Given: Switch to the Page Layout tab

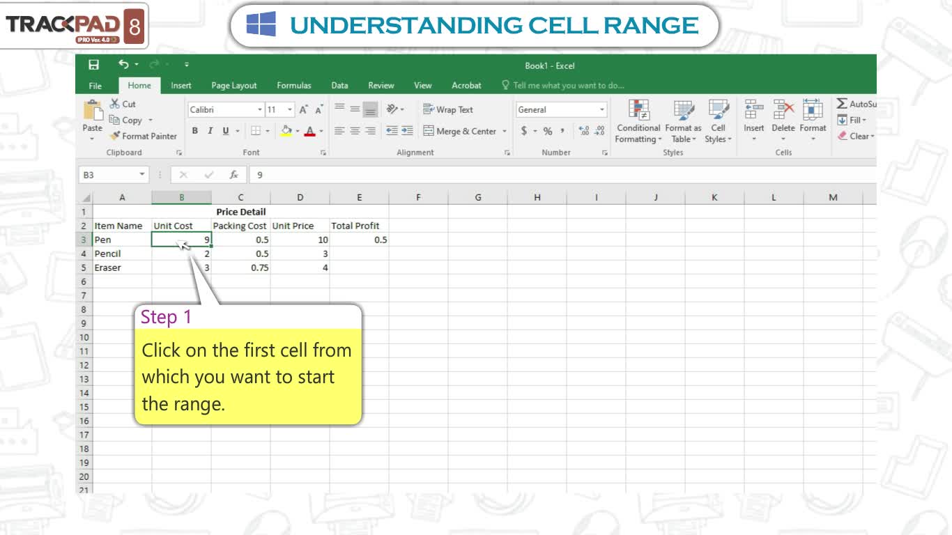Looking at the screenshot, I should point(234,86).
